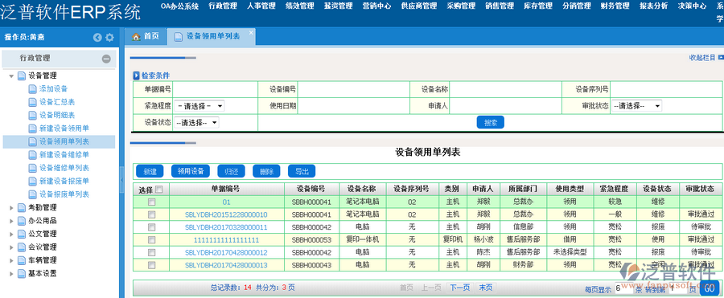Expand the 考勤管理 tree node
The image size is (724, 298).
click(11, 208)
